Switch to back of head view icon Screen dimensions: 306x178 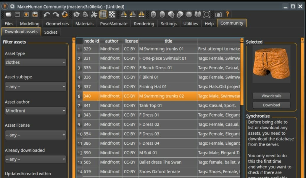tap(162, 14)
